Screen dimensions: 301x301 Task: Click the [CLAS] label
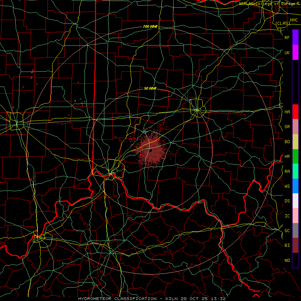(283, 23)
